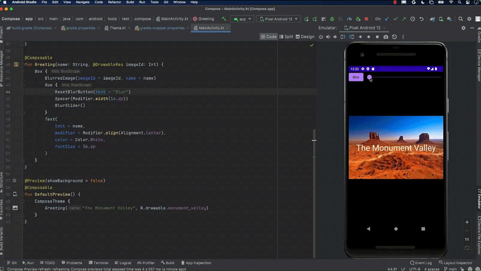Zoom in emulator with plus button

[x=467, y=222]
